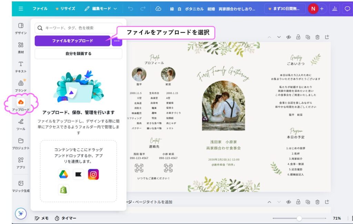Toggle eye icon on the second page
The height and width of the screenshot is (224, 353).
click(x=289, y=202)
